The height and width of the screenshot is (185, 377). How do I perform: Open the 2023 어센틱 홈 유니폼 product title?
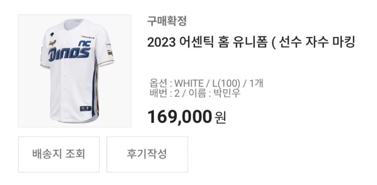point(251,42)
